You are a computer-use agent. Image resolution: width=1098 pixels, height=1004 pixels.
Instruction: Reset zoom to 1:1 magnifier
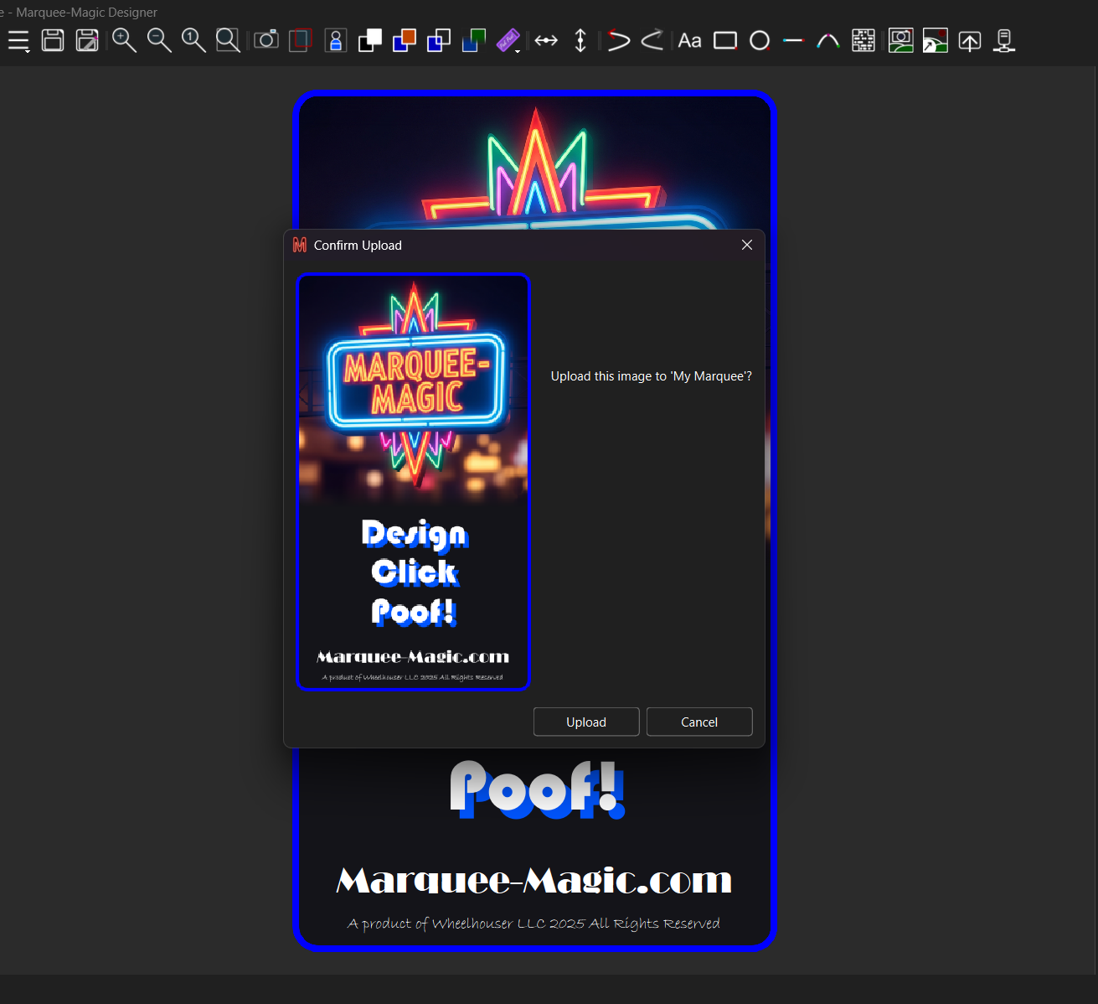(193, 40)
